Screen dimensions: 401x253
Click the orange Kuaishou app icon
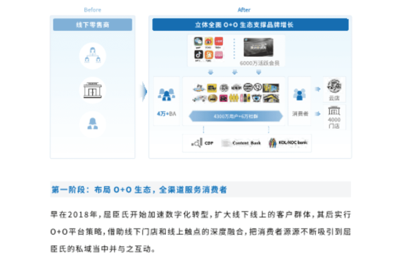click(x=209, y=55)
